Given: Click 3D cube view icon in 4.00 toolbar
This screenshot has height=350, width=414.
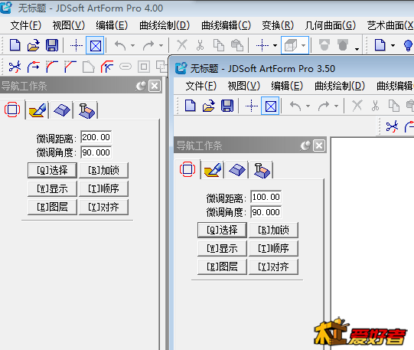Looking at the screenshot, I should click(291, 45).
